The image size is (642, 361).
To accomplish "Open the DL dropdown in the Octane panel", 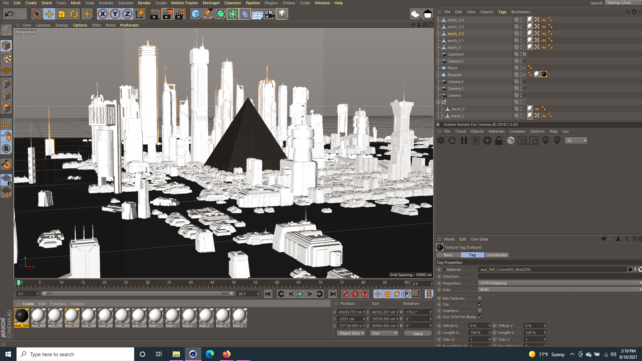I will [x=576, y=140].
